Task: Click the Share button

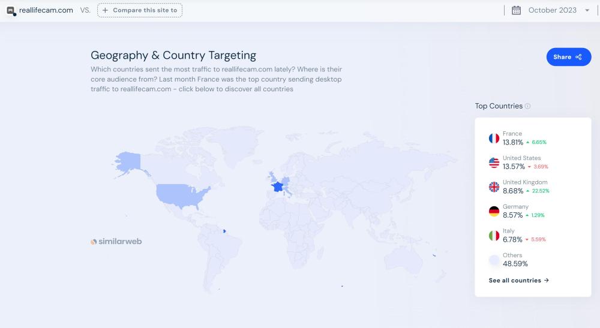Action: point(568,57)
